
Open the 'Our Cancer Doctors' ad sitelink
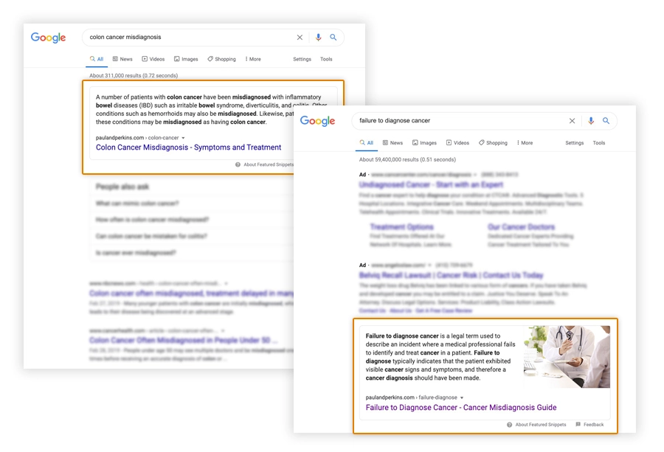[x=521, y=227]
